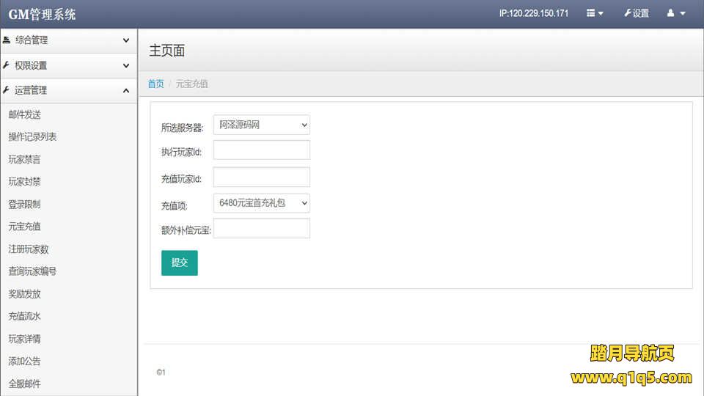Click the list icon in top navbar
The height and width of the screenshot is (396, 704).
click(591, 13)
